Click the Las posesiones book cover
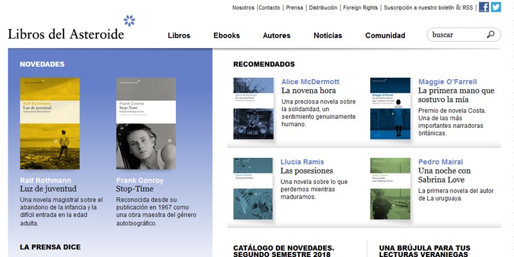This screenshot has width=514, height=257. click(x=253, y=189)
